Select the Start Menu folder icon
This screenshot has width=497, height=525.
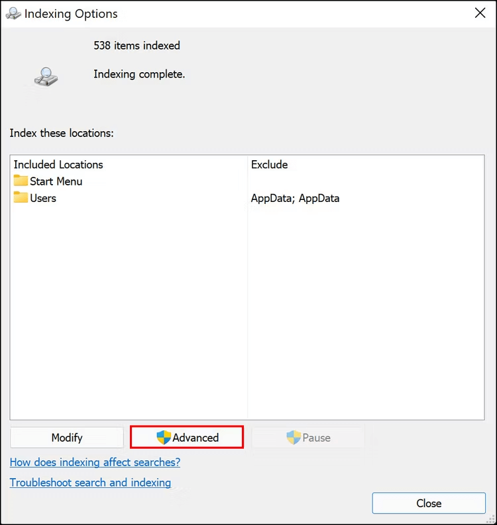tap(21, 181)
